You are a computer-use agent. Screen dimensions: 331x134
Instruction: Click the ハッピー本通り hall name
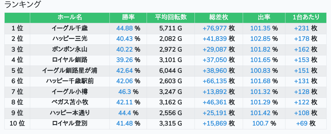click(70, 113)
